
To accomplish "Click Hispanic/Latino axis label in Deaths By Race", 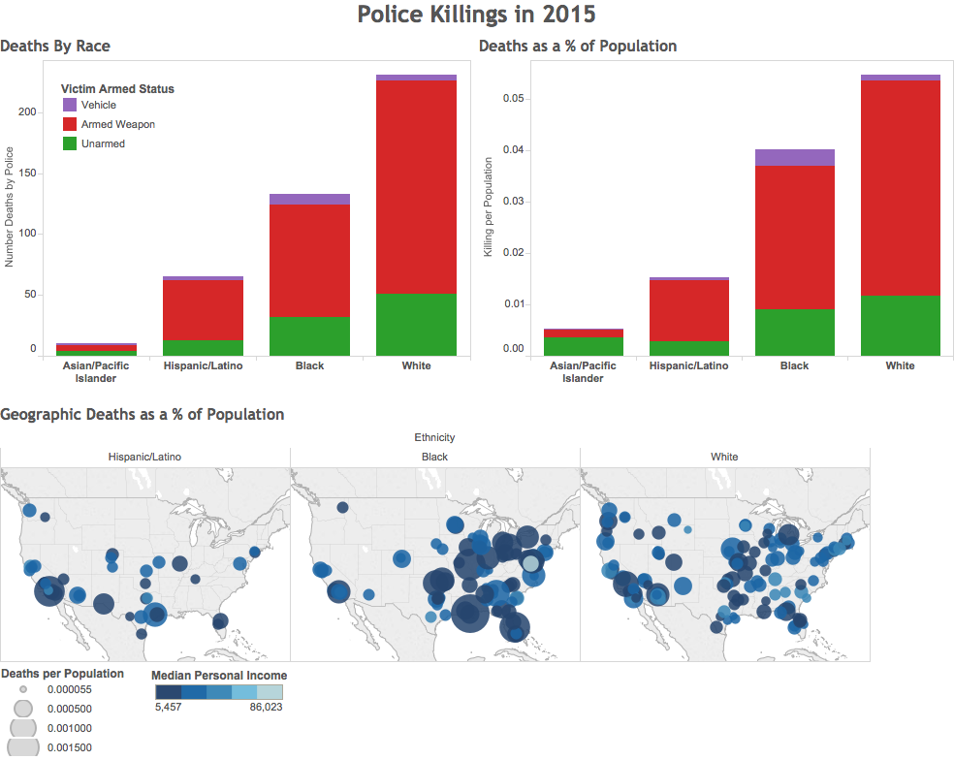I will tap(204, 365).
